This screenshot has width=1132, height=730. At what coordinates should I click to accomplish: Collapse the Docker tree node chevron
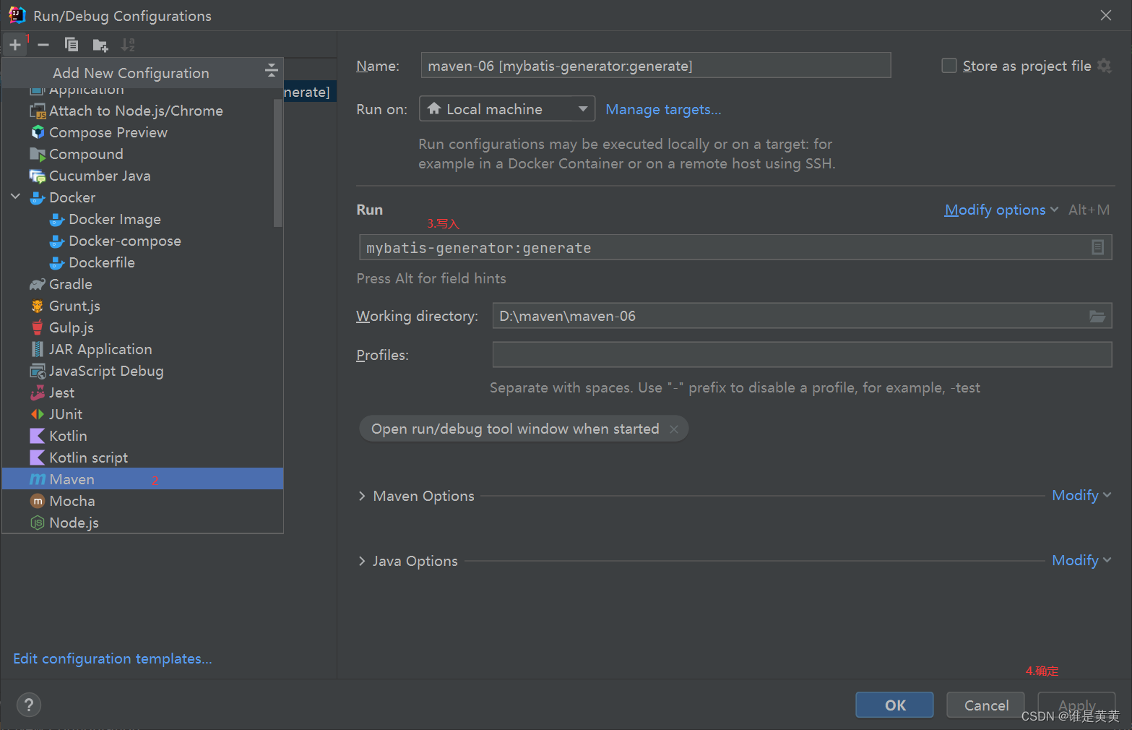[x=15, y=197]
